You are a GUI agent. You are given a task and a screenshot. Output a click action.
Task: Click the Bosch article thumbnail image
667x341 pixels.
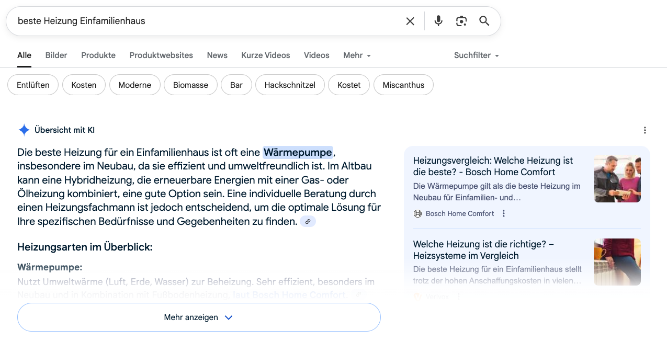(617, 179)
